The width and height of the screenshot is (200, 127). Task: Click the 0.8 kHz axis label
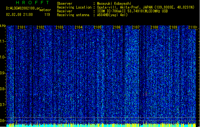point(3,89)
